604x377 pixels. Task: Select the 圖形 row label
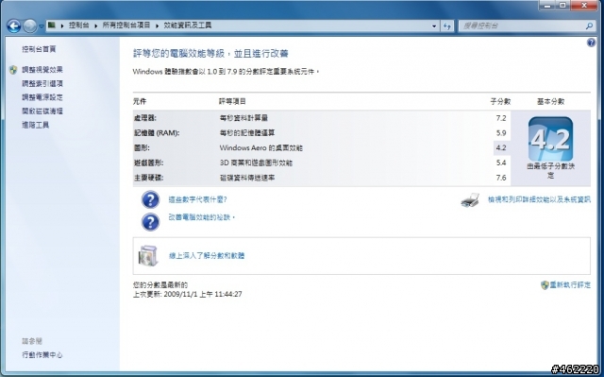(x=142, y=147)
